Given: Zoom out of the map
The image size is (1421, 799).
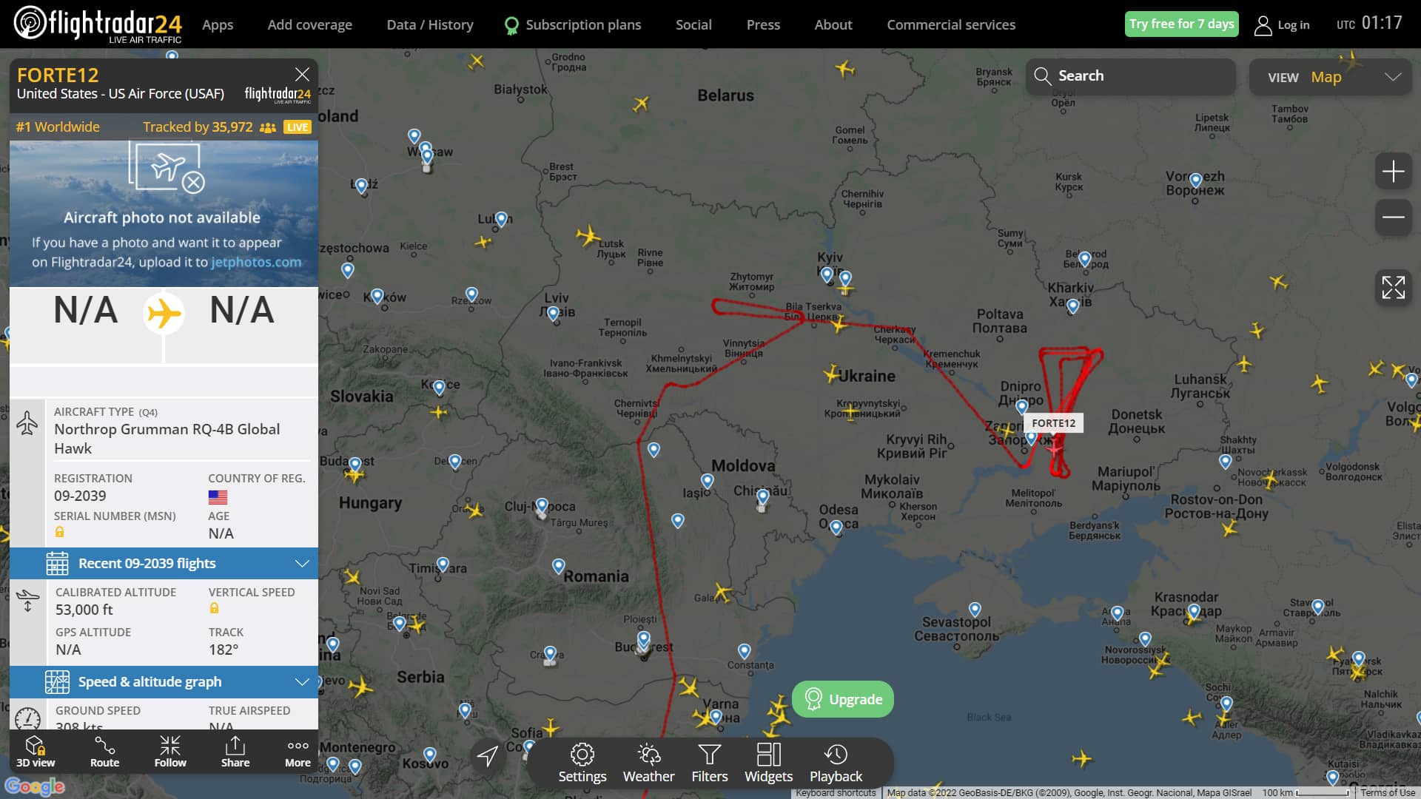Looking at the screenshot, I should point(1393,217).
